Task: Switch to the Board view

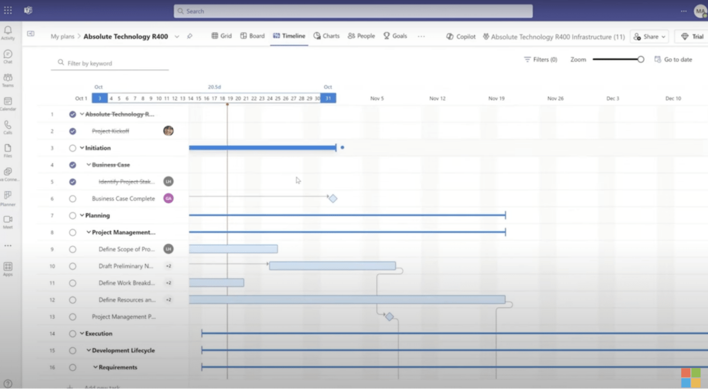Action: point(252,36)
